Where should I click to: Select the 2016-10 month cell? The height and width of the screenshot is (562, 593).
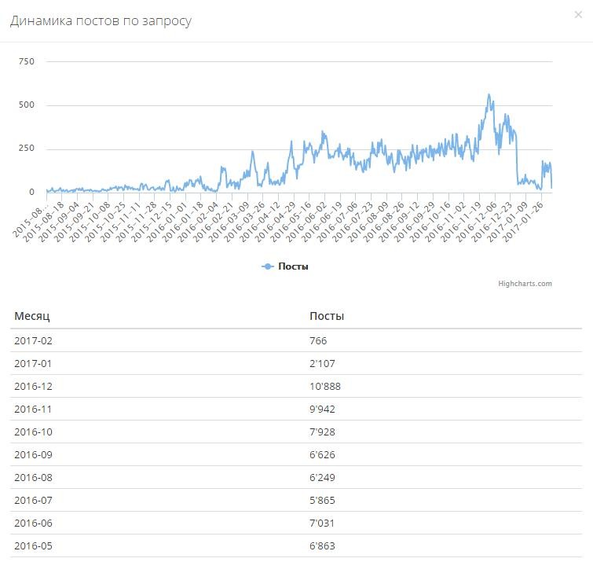coord(33,432)
